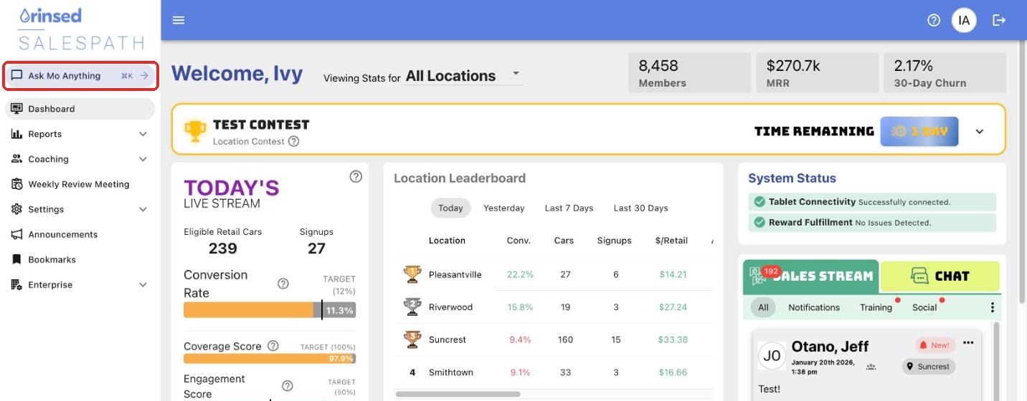
Task: Open the hamburger navigation menu
Action: pyautogui.click(x=179, y=20)
